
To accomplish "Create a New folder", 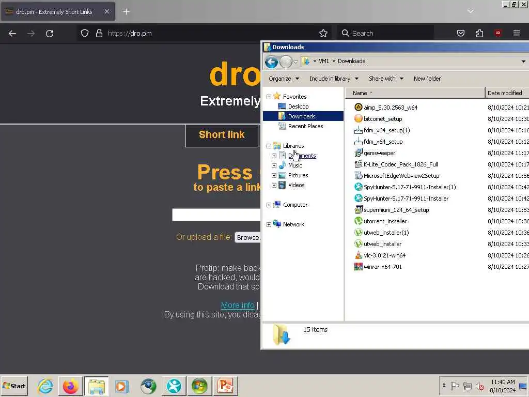I will [x=427, y=79].
